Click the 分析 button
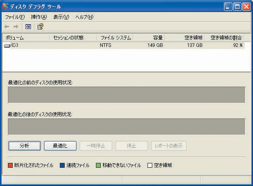Image resolution: width=253 pixels, height=186 pixels. click(25, 146)
